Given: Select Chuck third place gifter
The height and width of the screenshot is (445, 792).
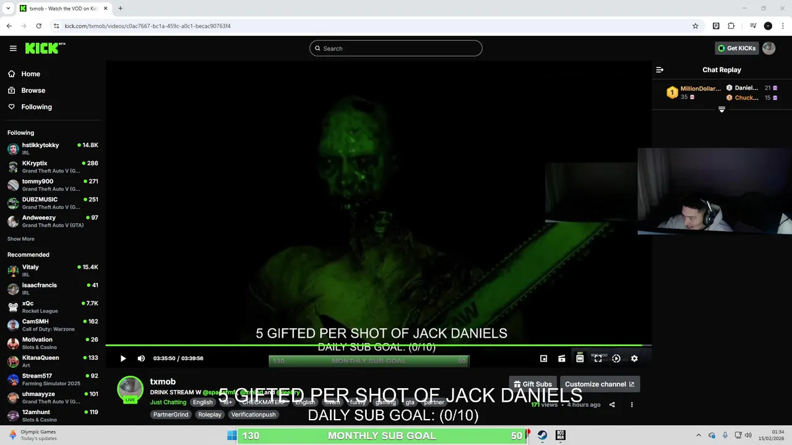Looking at the screenshot, I should tap(752, 98).
